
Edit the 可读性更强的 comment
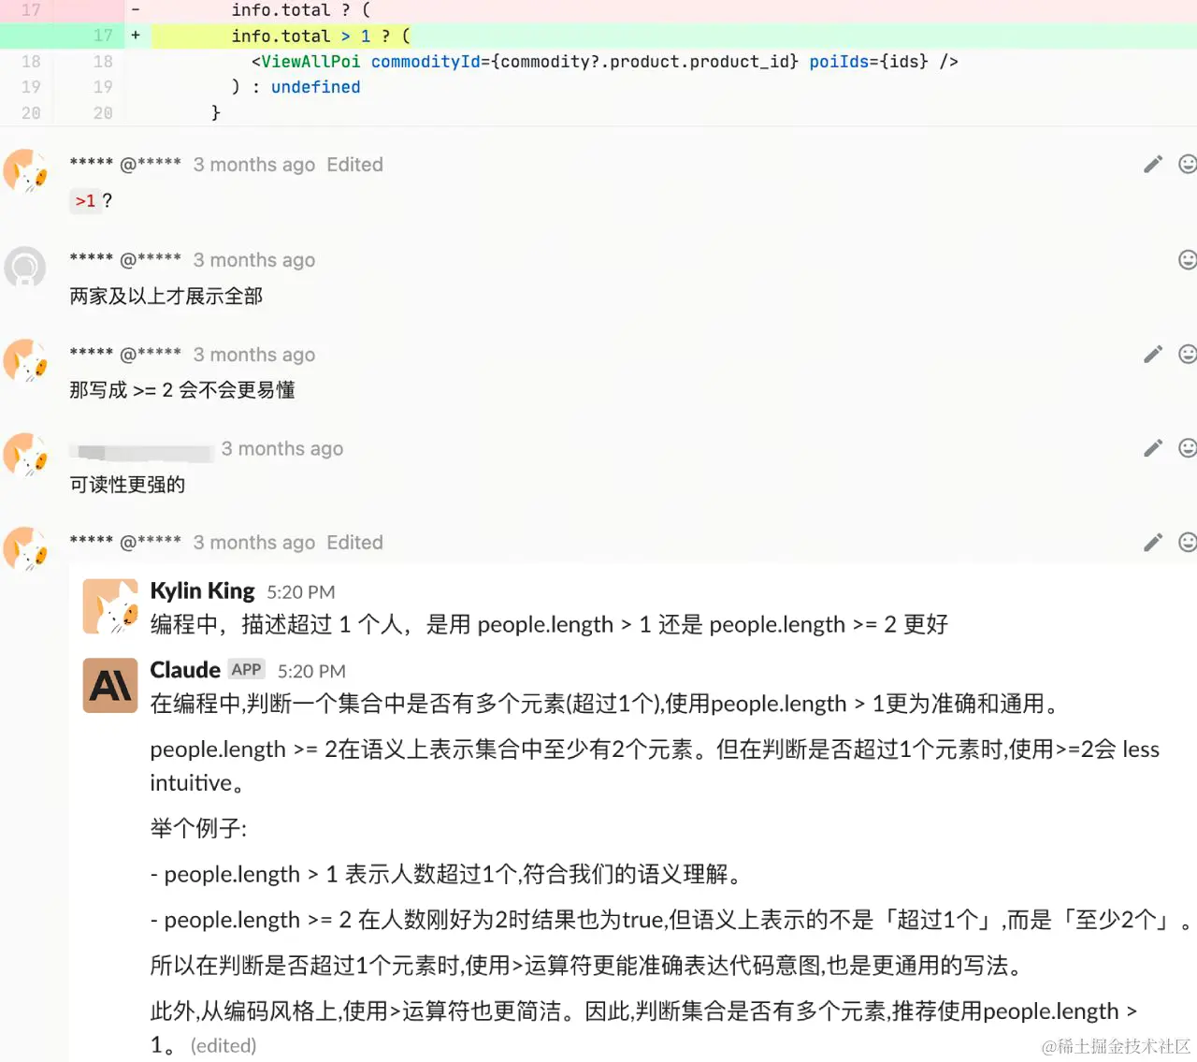coord(1153,448)
